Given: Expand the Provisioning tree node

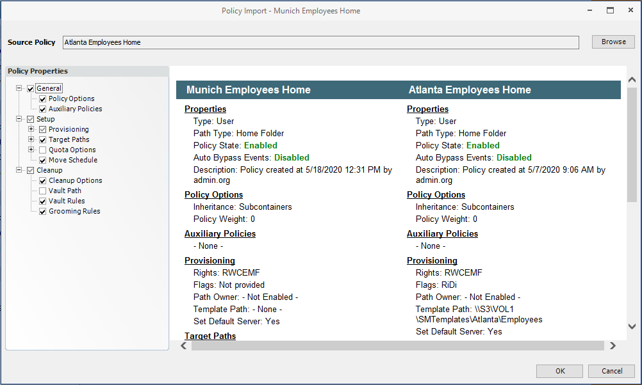Looking at the screenshot, I should (31, 130).
